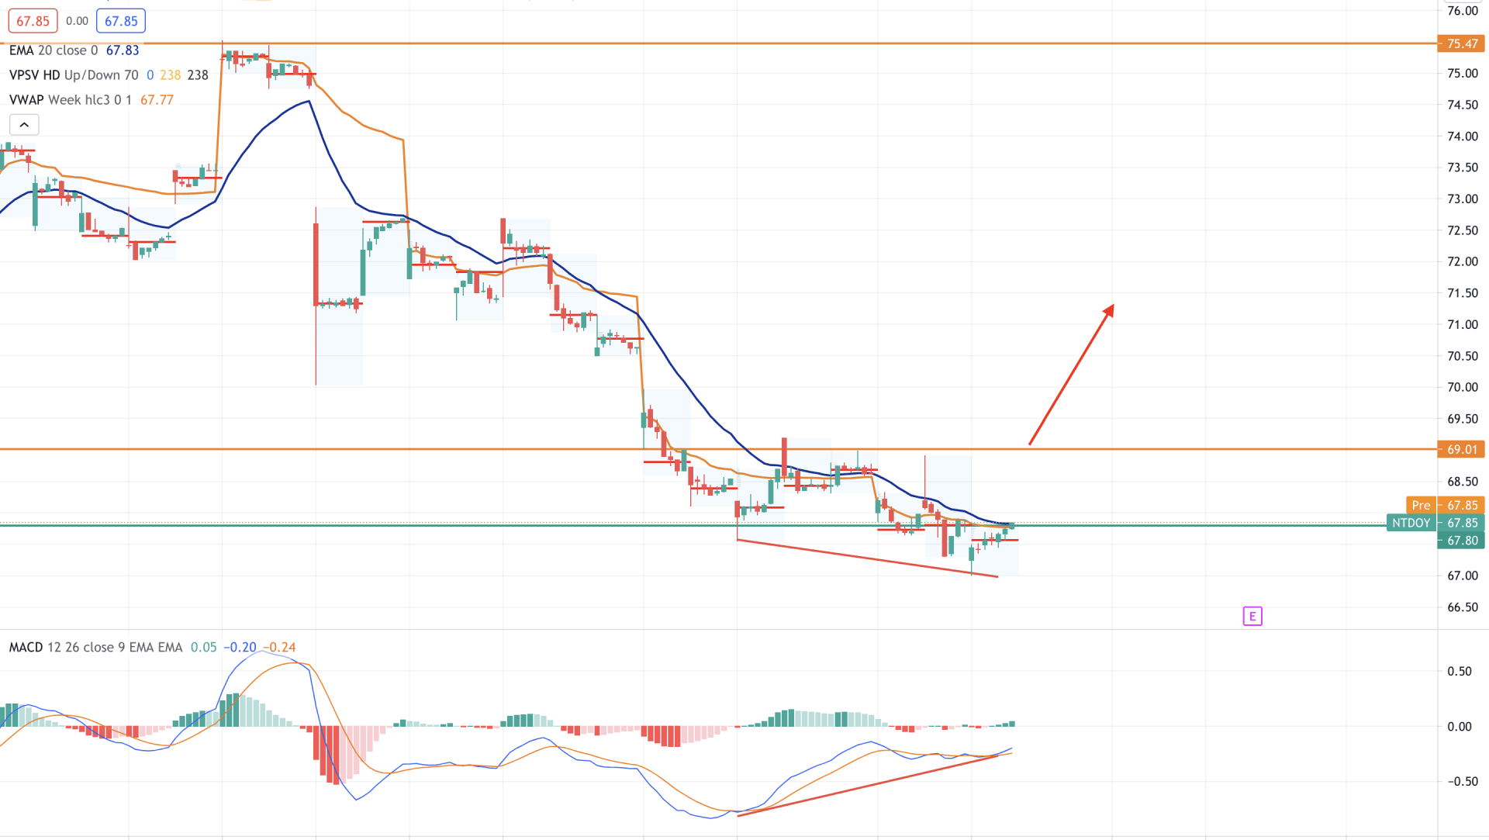Click the earnings 'E' marker on the chart
The height and width of the screenshot is (840, 1489).
pos(1252,617)
